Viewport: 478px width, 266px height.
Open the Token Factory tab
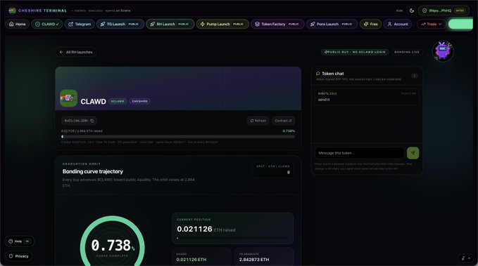[277, 24]
